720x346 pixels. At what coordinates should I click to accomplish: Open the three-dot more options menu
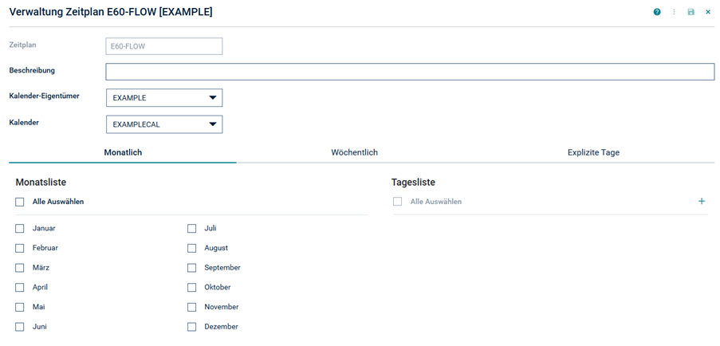674,13
